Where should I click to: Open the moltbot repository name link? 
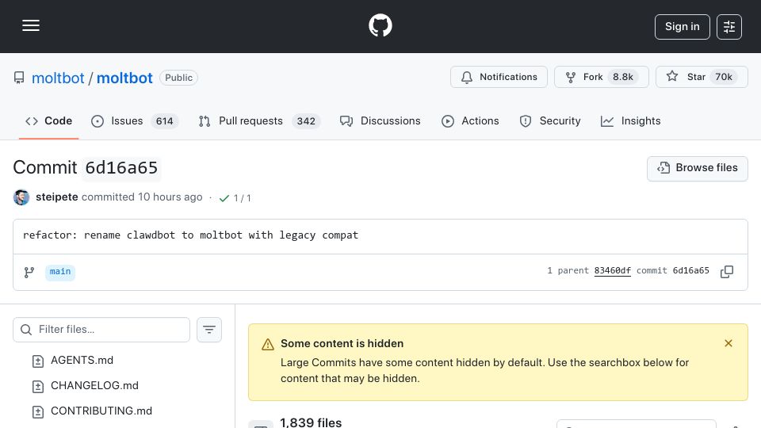point(124,78)
